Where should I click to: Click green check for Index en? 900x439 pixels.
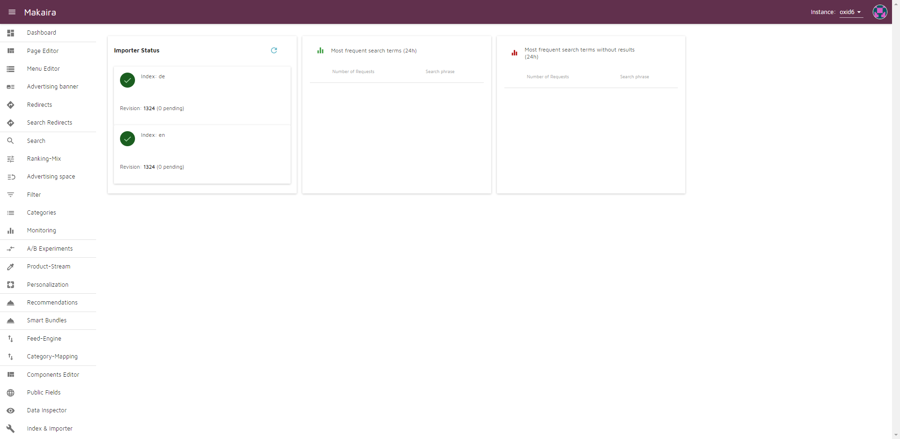coord(127,139)
